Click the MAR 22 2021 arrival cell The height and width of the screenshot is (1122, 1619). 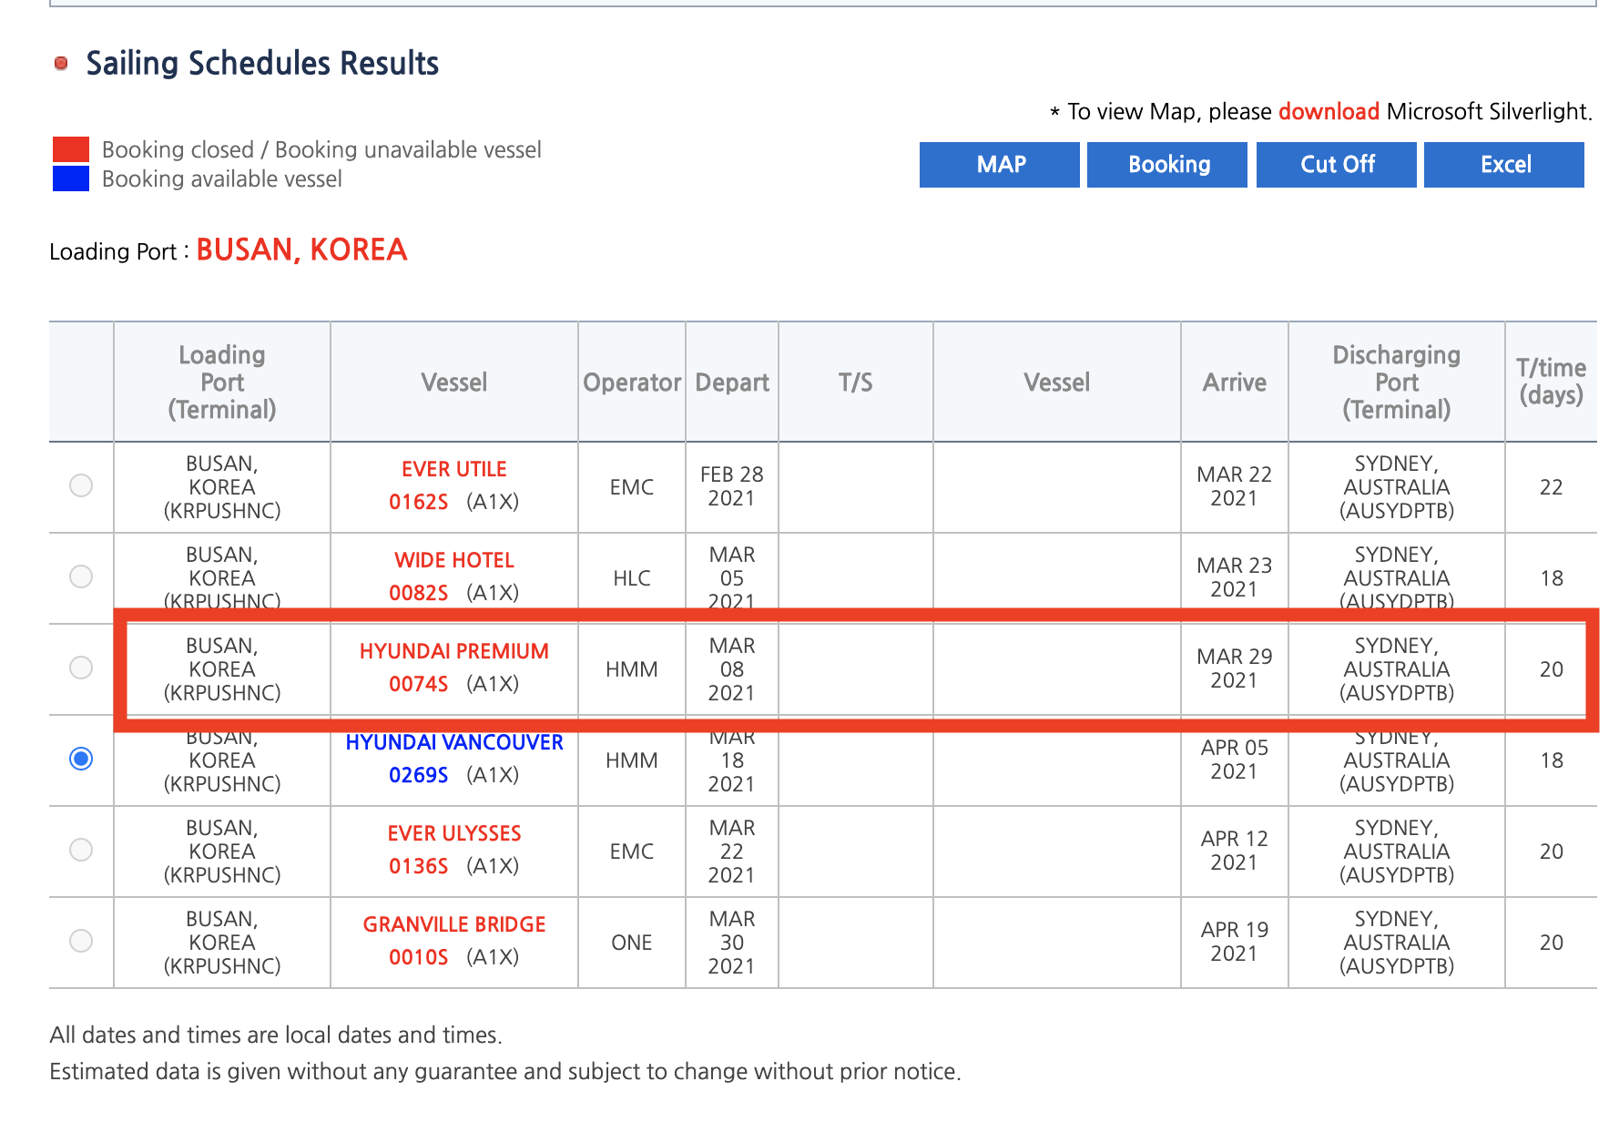click(x=1234, y=486)
